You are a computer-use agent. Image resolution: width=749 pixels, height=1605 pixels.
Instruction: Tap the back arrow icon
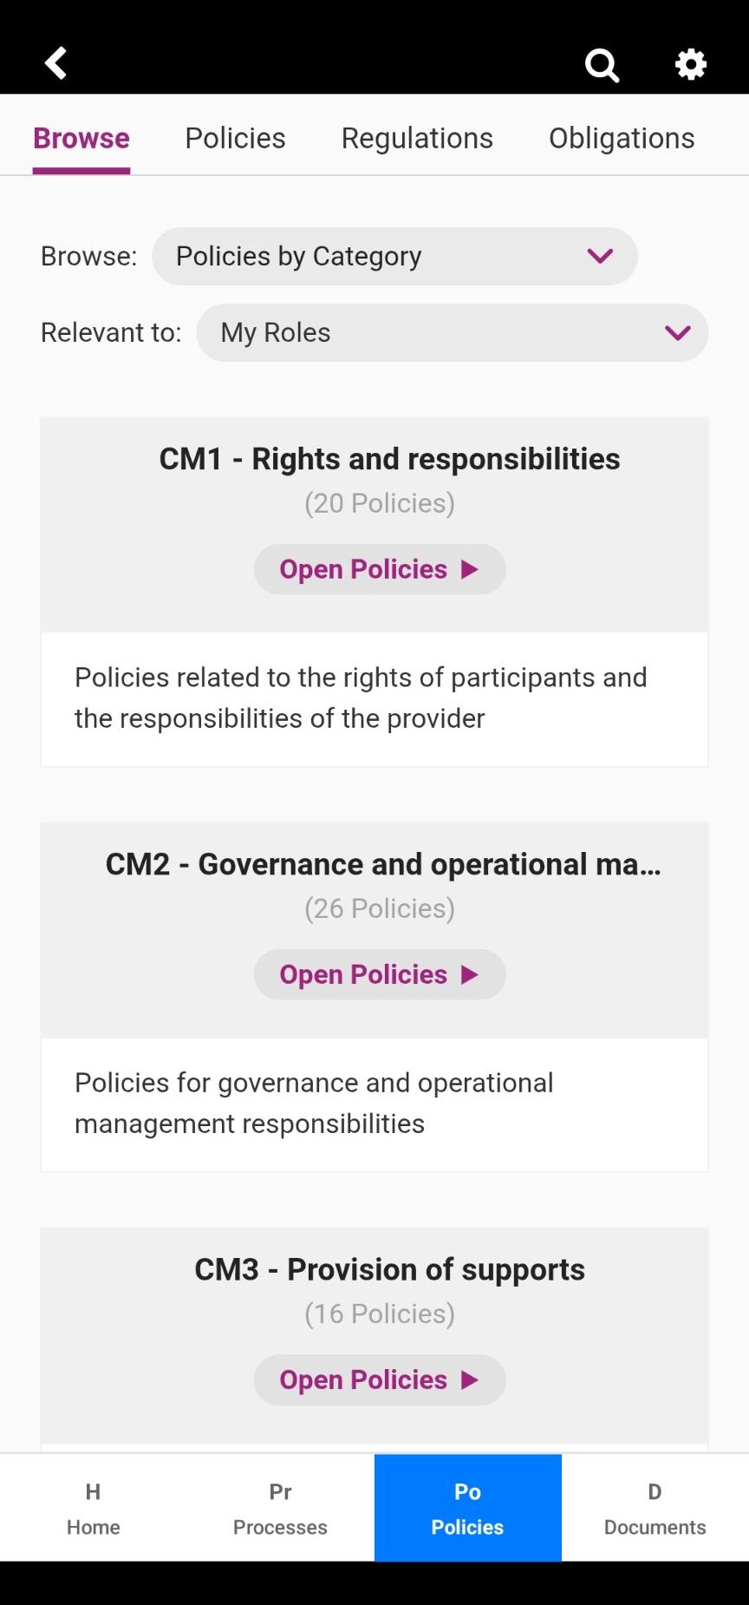pyautogui.click(x=55, y=63)
